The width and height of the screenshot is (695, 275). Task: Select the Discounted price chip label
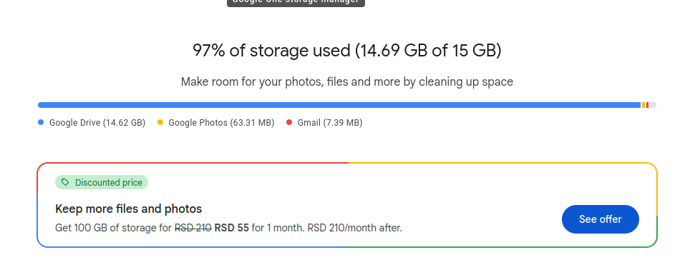click(109, 183)
